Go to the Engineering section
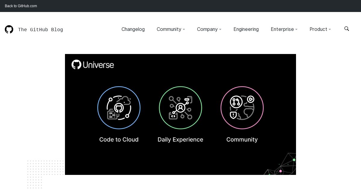The image size is (361, 189). [x=246, y=29]
